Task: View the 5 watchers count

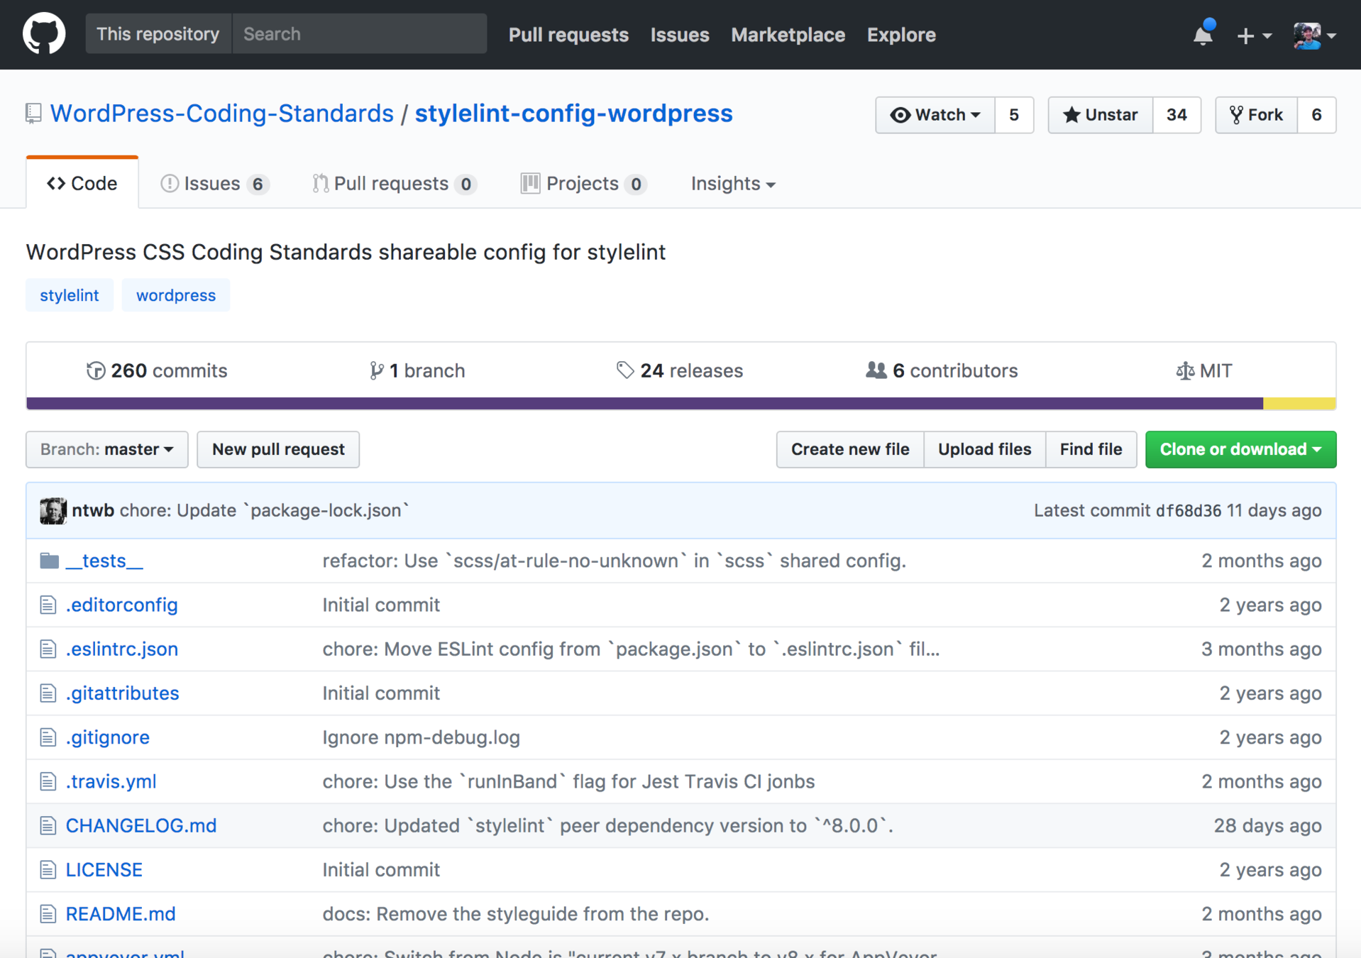Action: (1014, 115)
